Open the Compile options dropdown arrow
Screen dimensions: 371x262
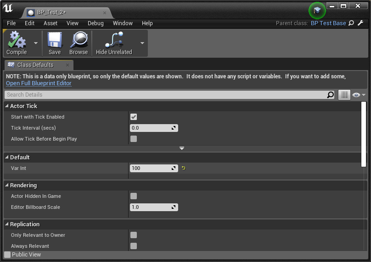pyautogui.click(x=36, y=43)
